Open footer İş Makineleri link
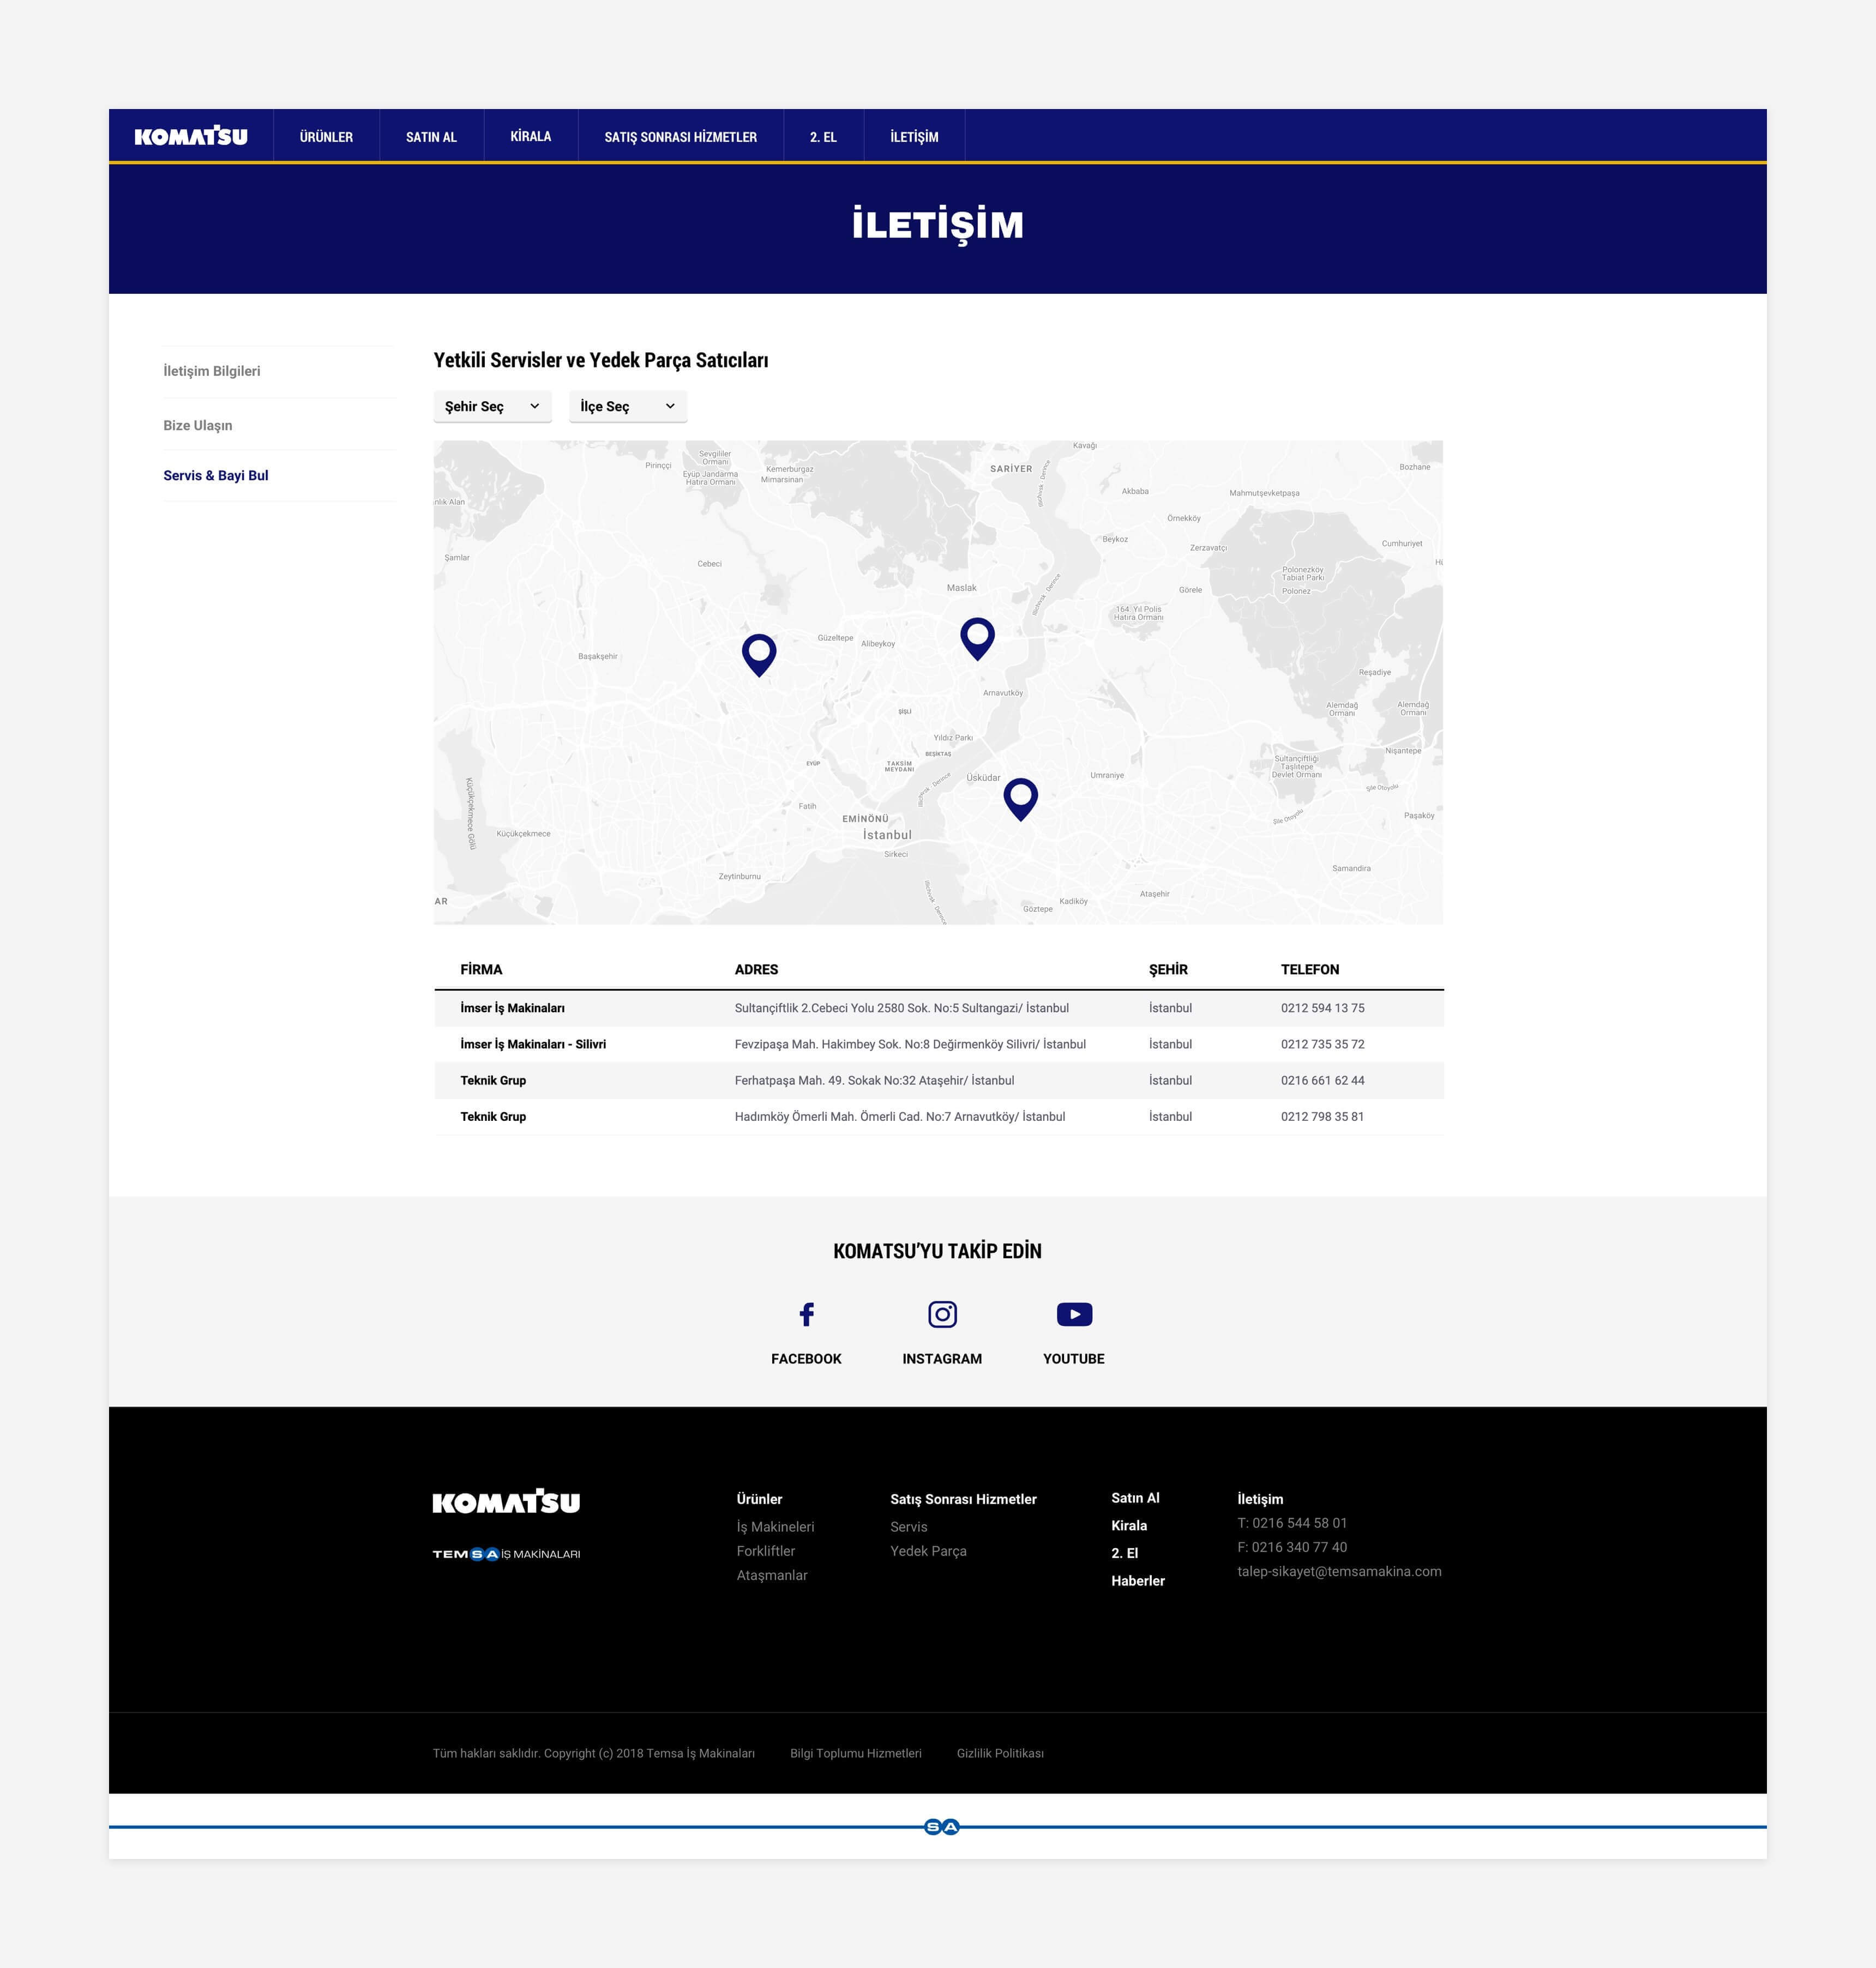 775,1526
